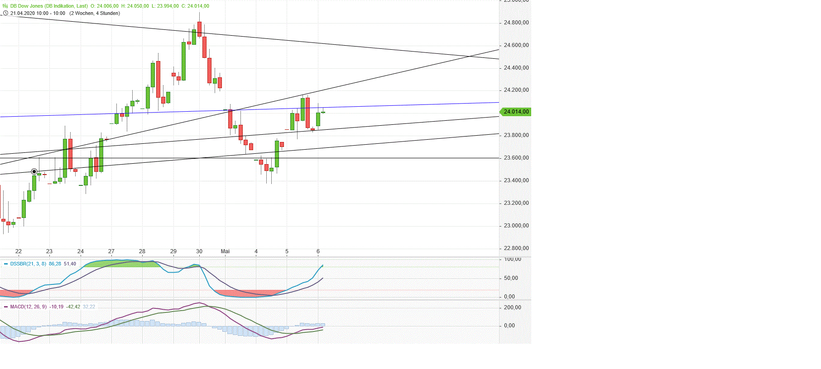Viewport: 821px width, 369px height.
Task: Click the MACD histogram value '32,22'
Action: (x=89, y=307)
